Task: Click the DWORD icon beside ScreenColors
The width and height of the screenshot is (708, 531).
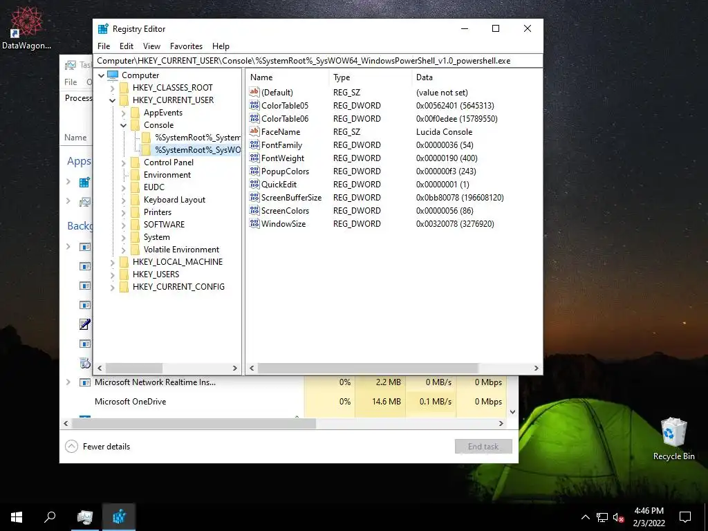Action: click(254, 210)
